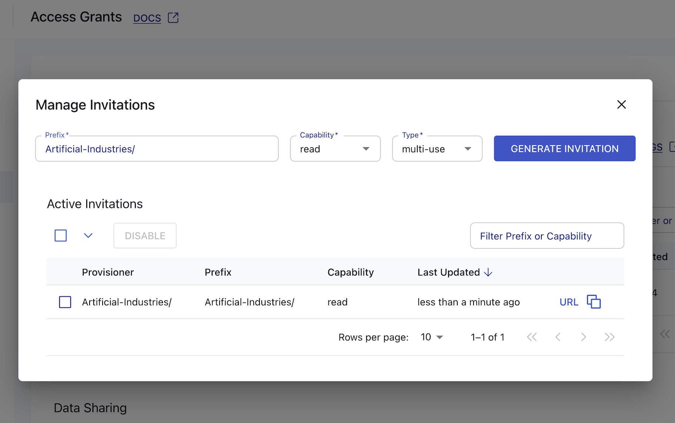Jump to the last page of invitations
Screen dimensions: 675x423
[609, 337]
